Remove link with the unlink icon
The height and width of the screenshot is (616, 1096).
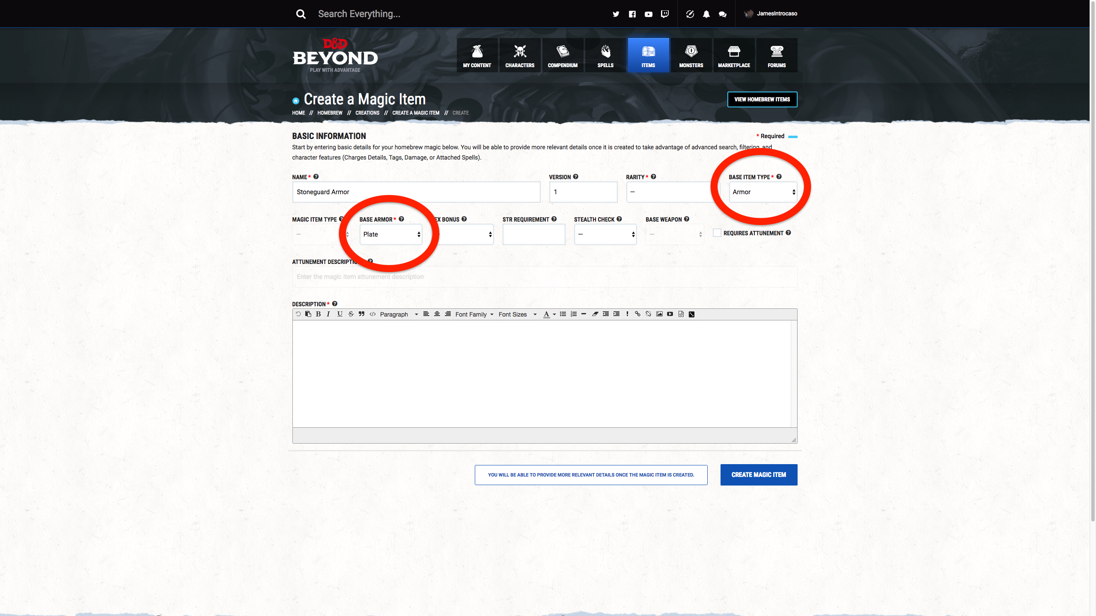tap(649, 314)
